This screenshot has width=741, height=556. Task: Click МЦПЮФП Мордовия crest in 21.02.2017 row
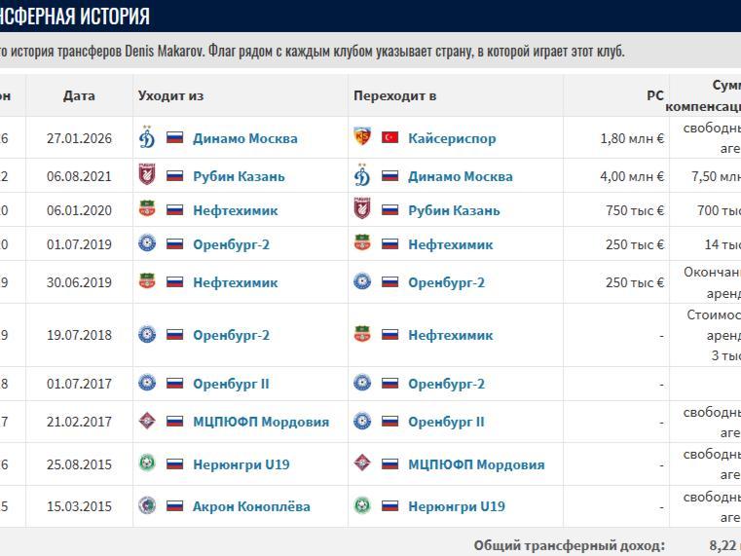pos(147,422)
